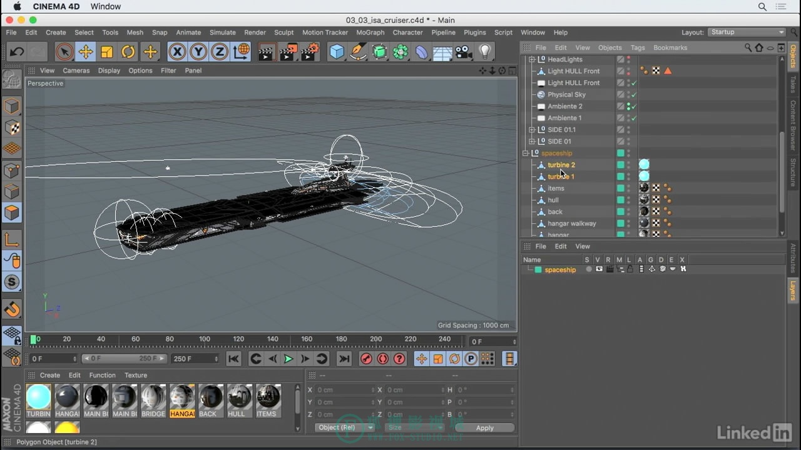Select the Move tool in toolbar

[86, 52]
